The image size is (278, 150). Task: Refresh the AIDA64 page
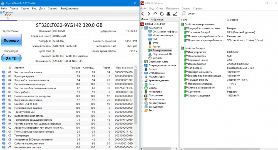162,14
